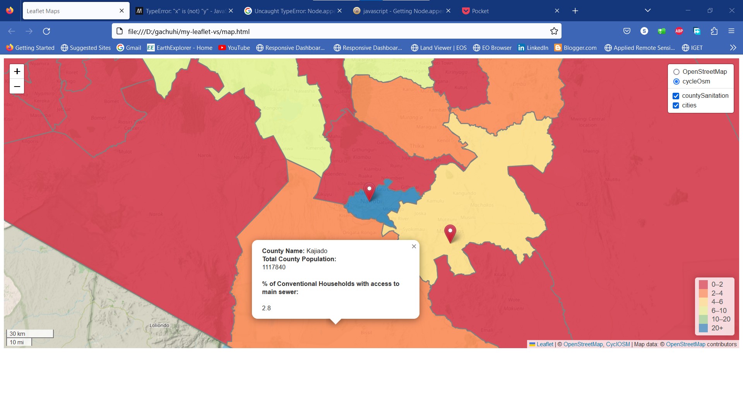Close the Kajiado county popup
This screenshot has height=398, width=743.
pyautogui.click(x=414, y=247)
